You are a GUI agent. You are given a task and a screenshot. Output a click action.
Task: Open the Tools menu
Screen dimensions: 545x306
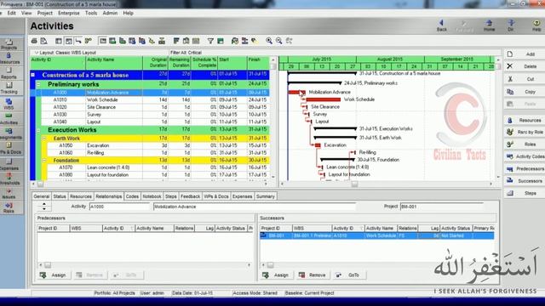[91, 14]
